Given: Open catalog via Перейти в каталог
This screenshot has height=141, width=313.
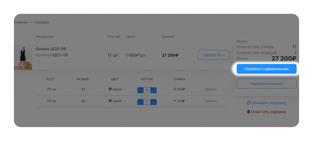Looking at the screenshot, I should tap(266, 84).
